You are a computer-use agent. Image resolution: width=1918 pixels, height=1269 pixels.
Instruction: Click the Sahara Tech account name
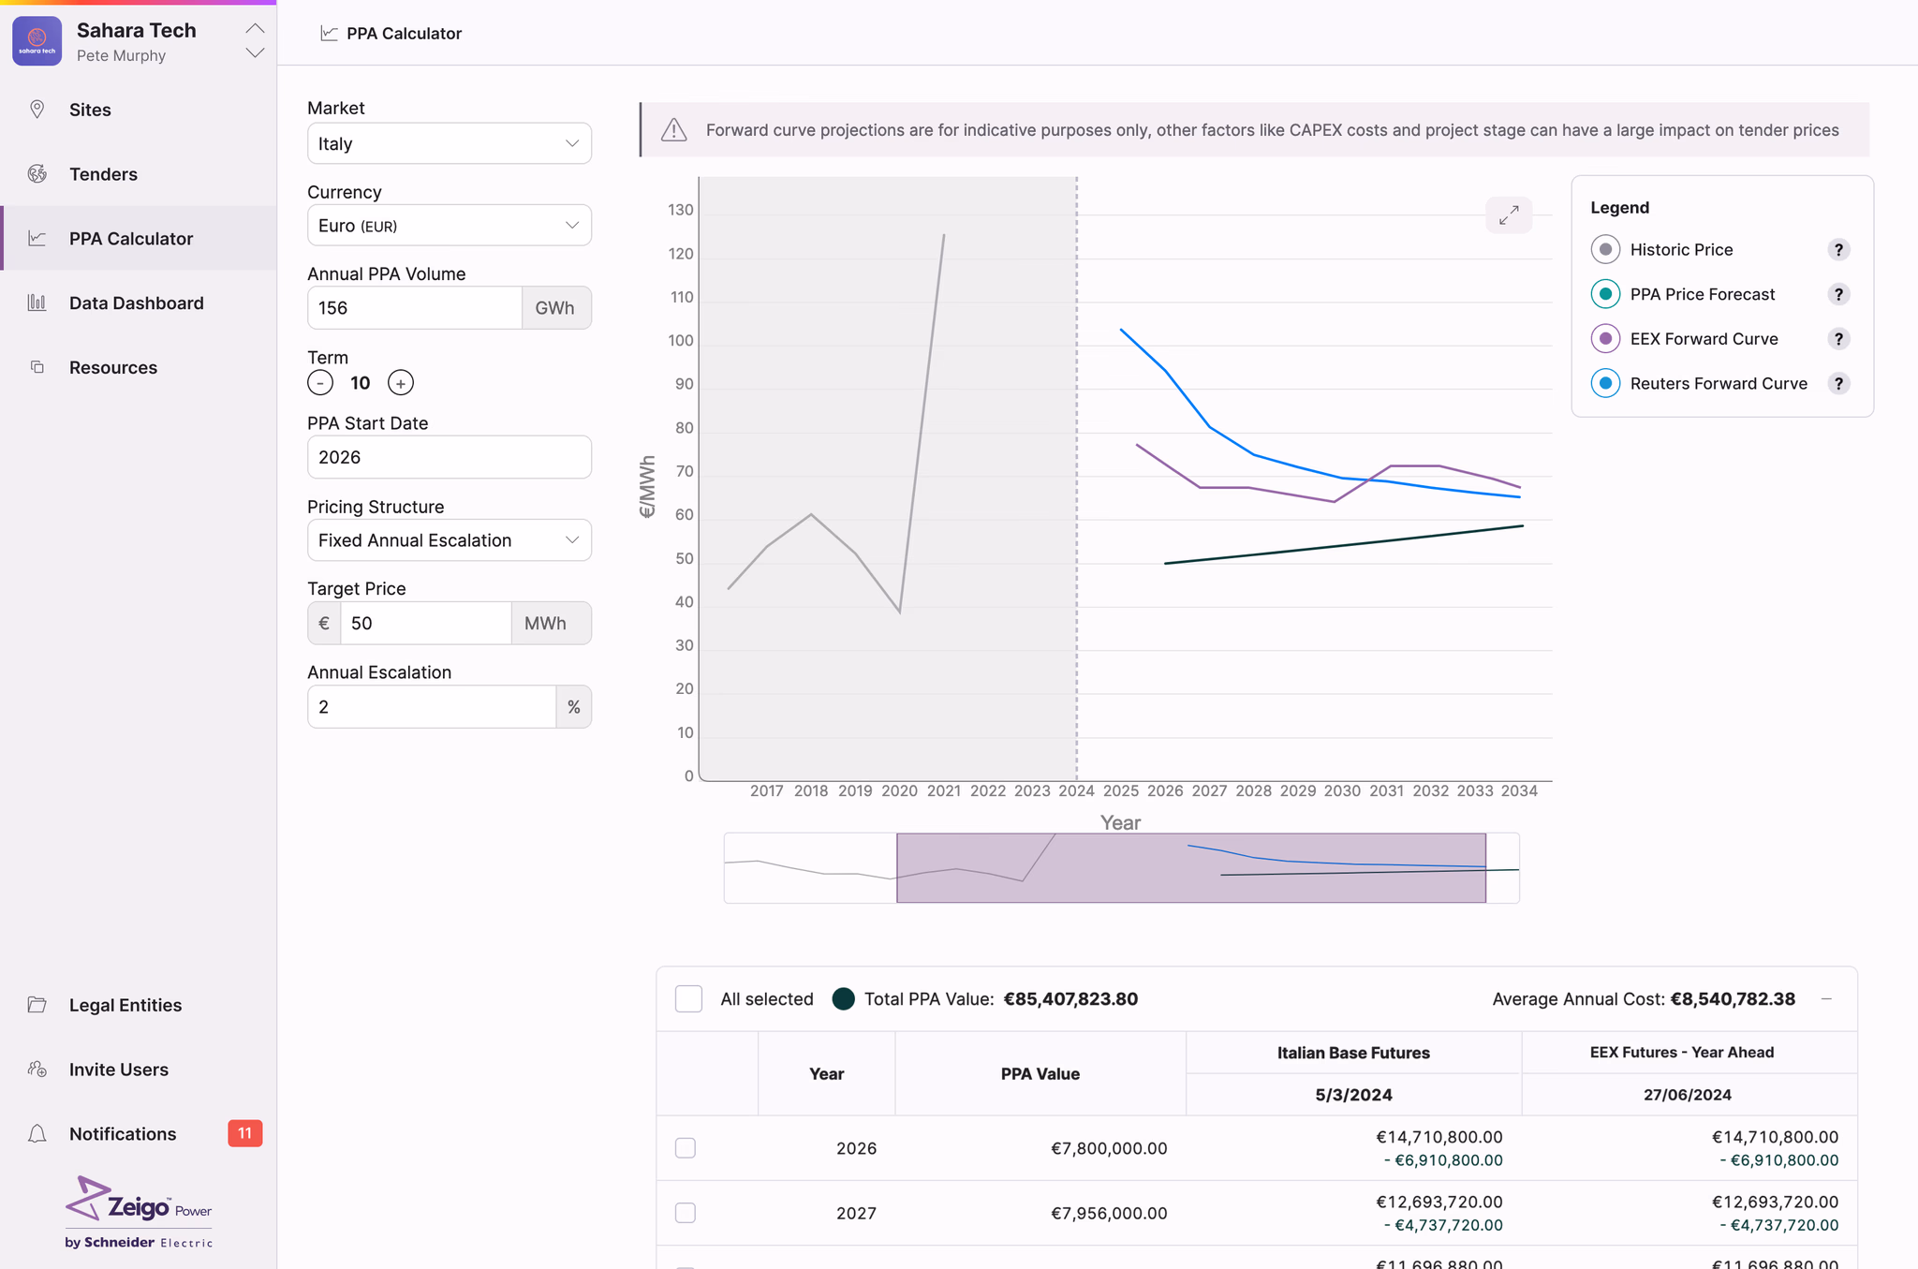(137, 30)
